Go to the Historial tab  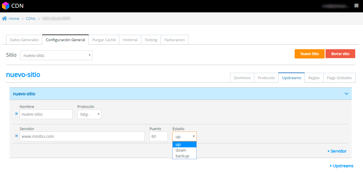coord(130,40)
